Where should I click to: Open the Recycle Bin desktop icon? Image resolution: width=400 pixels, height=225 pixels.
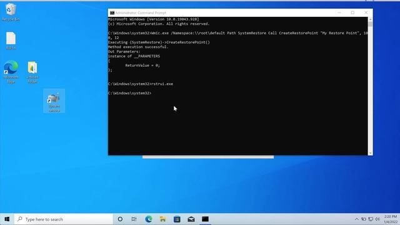pyautogui.click(x=11, y=12)
